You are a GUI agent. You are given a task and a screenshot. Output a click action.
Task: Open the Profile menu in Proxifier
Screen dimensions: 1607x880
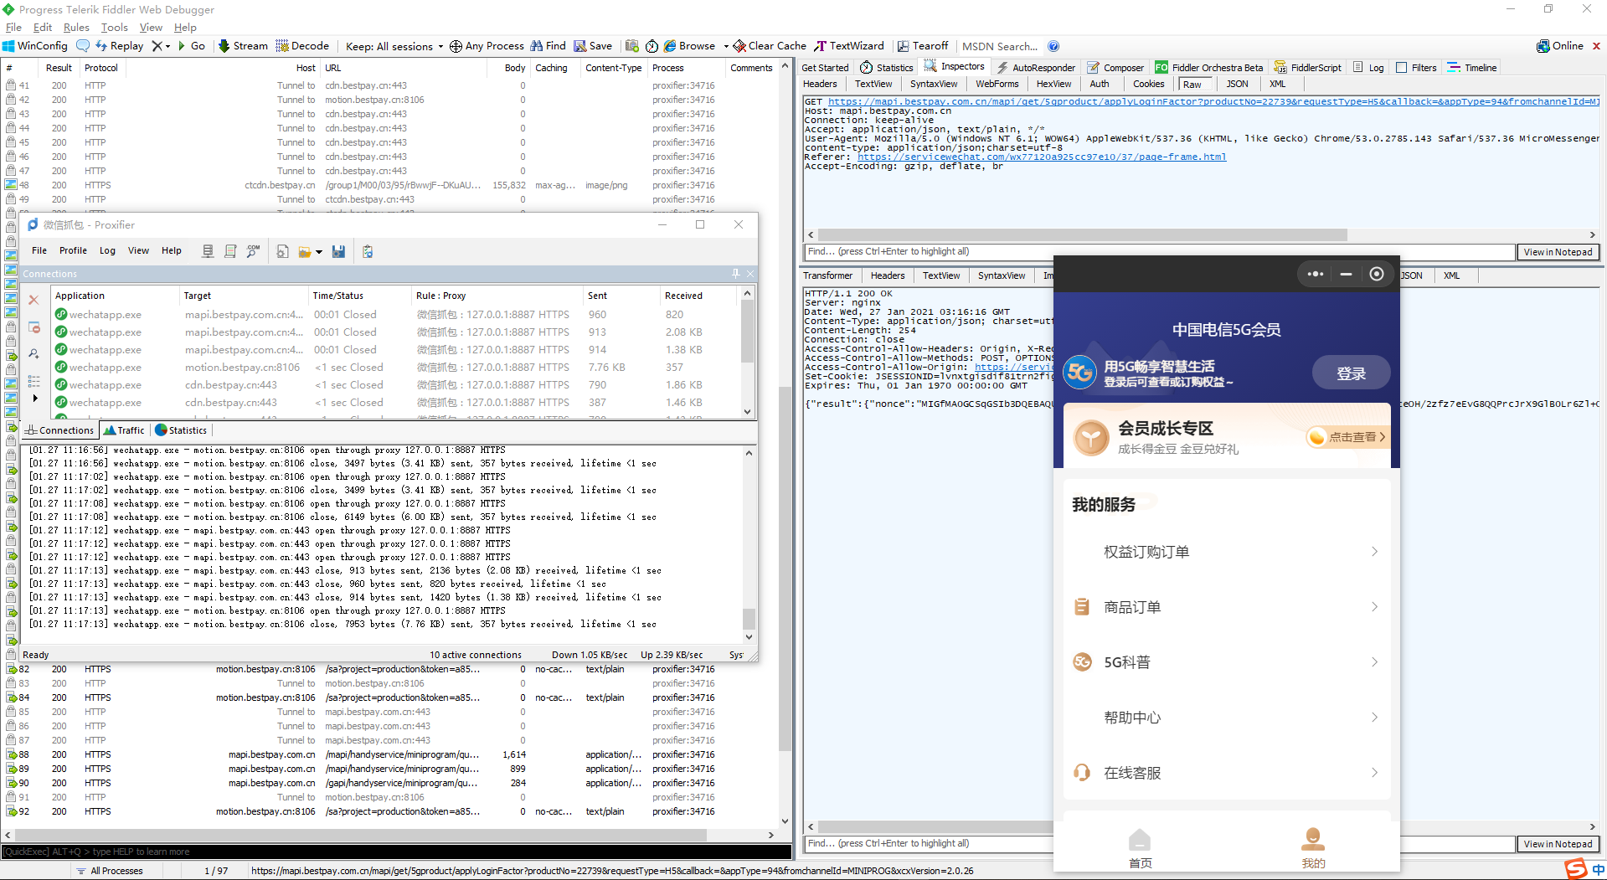[x=73, y=250]
